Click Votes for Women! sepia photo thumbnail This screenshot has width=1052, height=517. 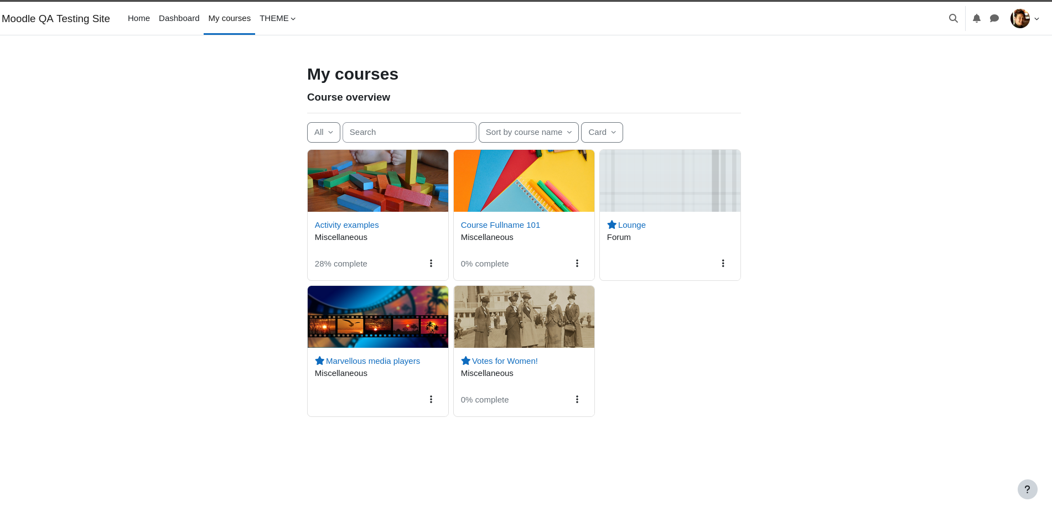(524, 317)
